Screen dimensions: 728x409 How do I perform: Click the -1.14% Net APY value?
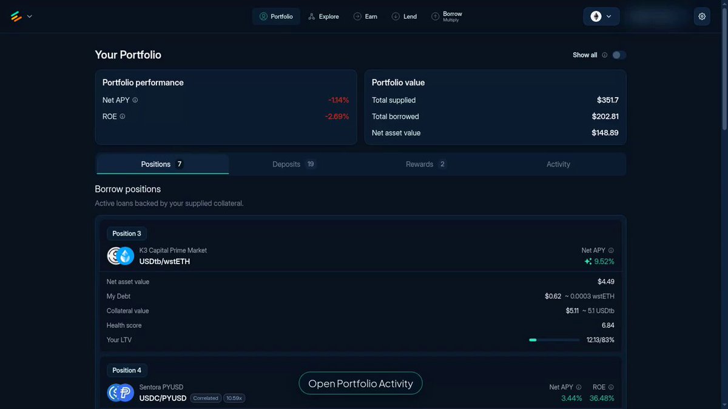point(339,100)
